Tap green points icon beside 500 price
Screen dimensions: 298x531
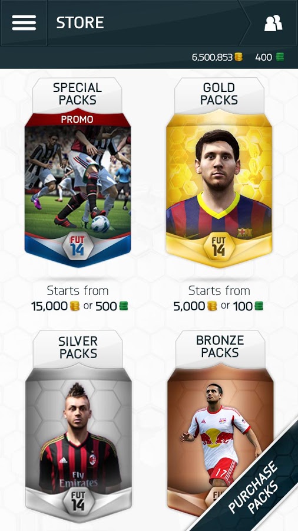[123, 306]
